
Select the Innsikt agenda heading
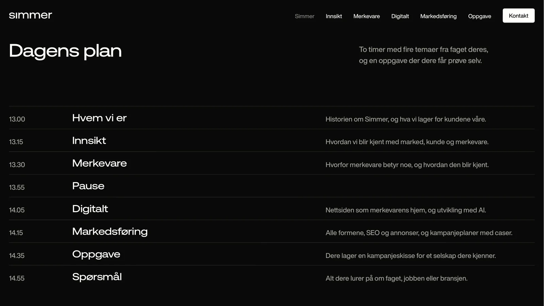[x=89, y=140]
